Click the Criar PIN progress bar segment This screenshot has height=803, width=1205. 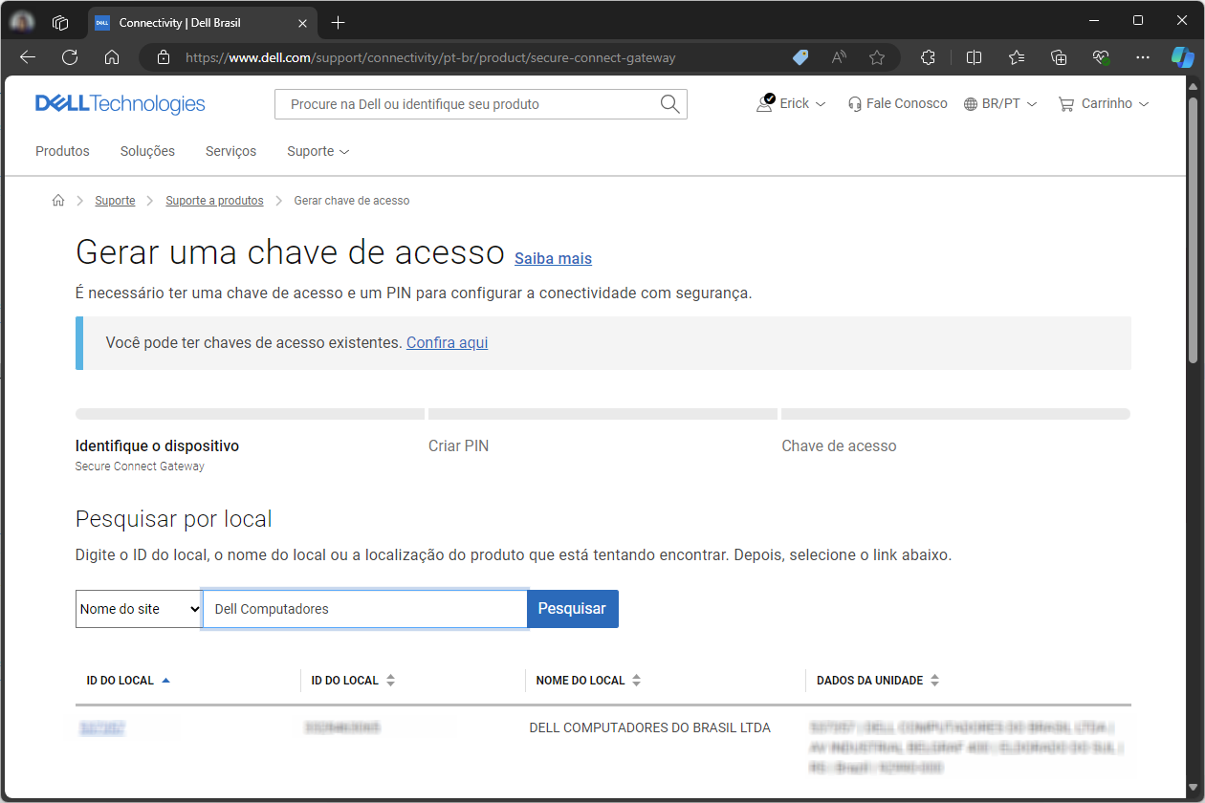pos(602,413)
